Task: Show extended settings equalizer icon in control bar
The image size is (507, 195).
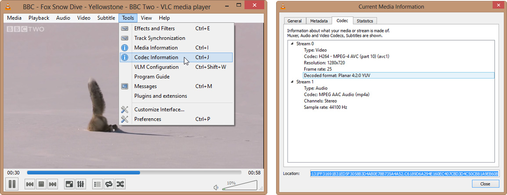Action: click(x=80, y=184)
